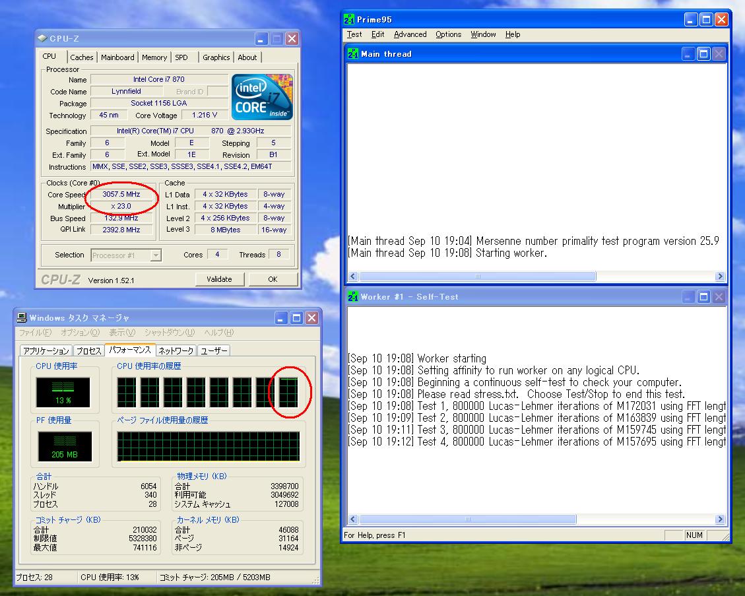The height and width of the screenshot is (596, 745).
Task: Click the Task Manager title bar icon
Action: [x=22, y=317]
